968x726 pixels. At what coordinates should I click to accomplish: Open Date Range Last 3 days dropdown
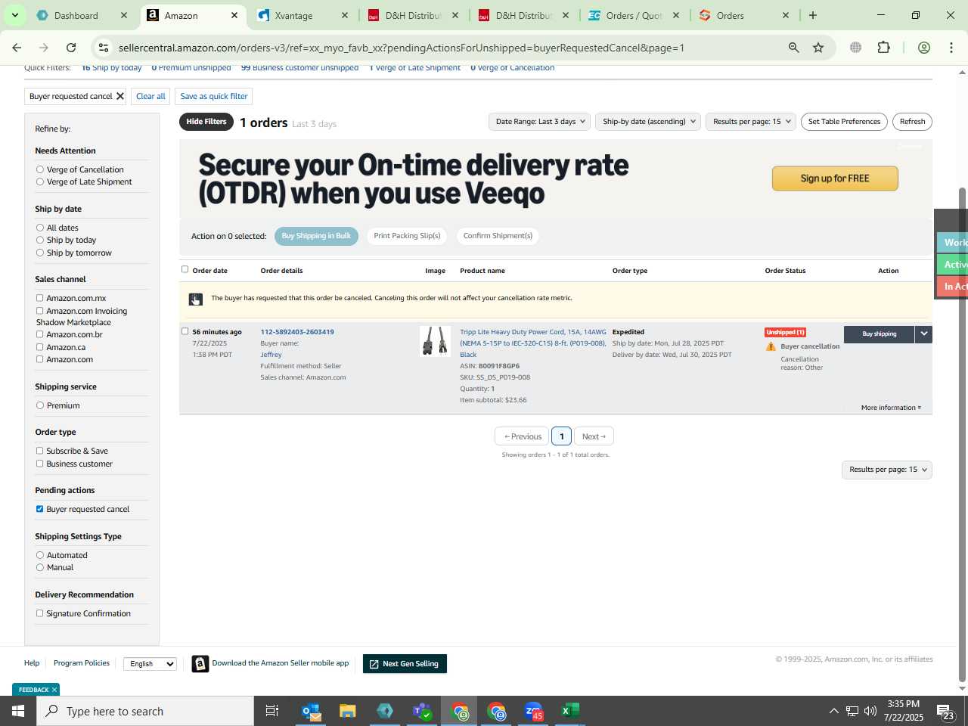[x=540, y=121]
